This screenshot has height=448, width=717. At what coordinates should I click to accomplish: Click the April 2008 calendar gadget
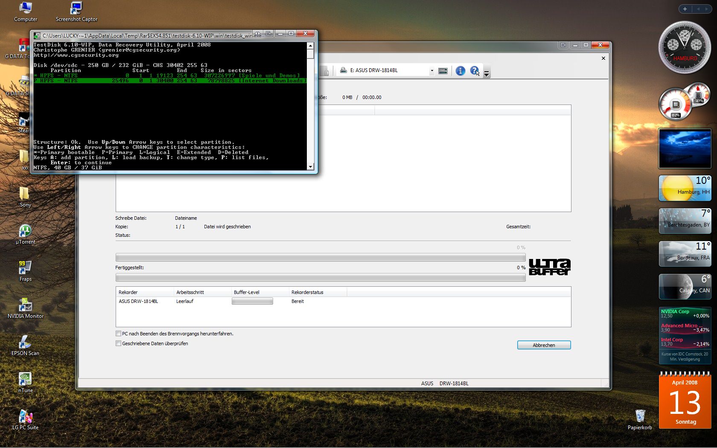685,400
